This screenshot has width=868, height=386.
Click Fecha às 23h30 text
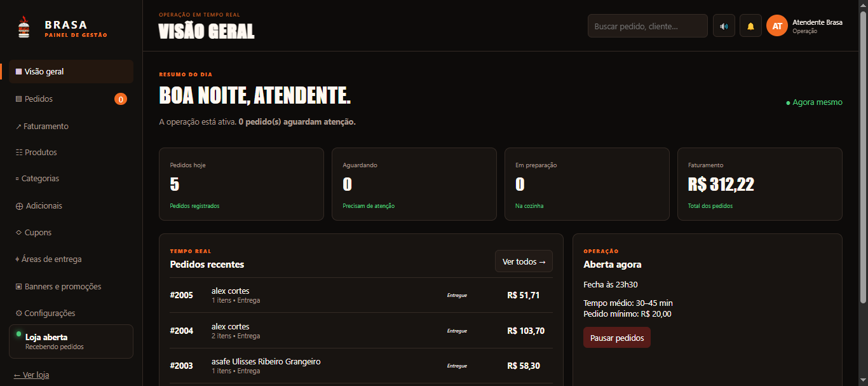[611, 284]
